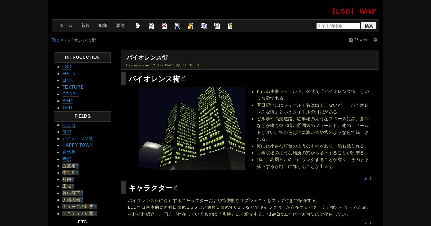
Task: Click the new page with star icon
Action: click(x=217, y=26)
